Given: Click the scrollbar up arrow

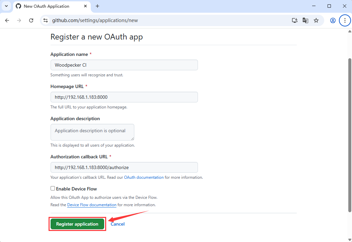Looking at the screenshot, I should point(350,31).
